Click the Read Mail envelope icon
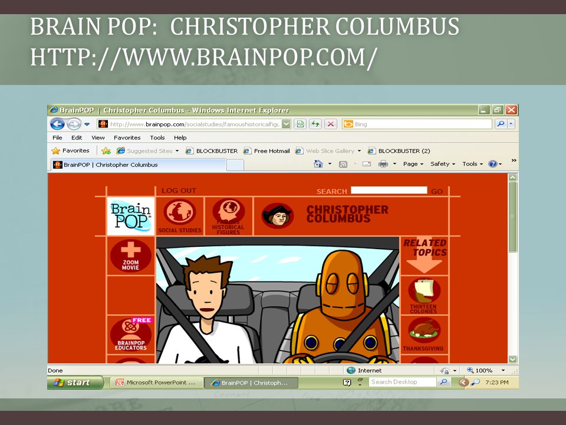Screen dimensions: 566x425 367,164
